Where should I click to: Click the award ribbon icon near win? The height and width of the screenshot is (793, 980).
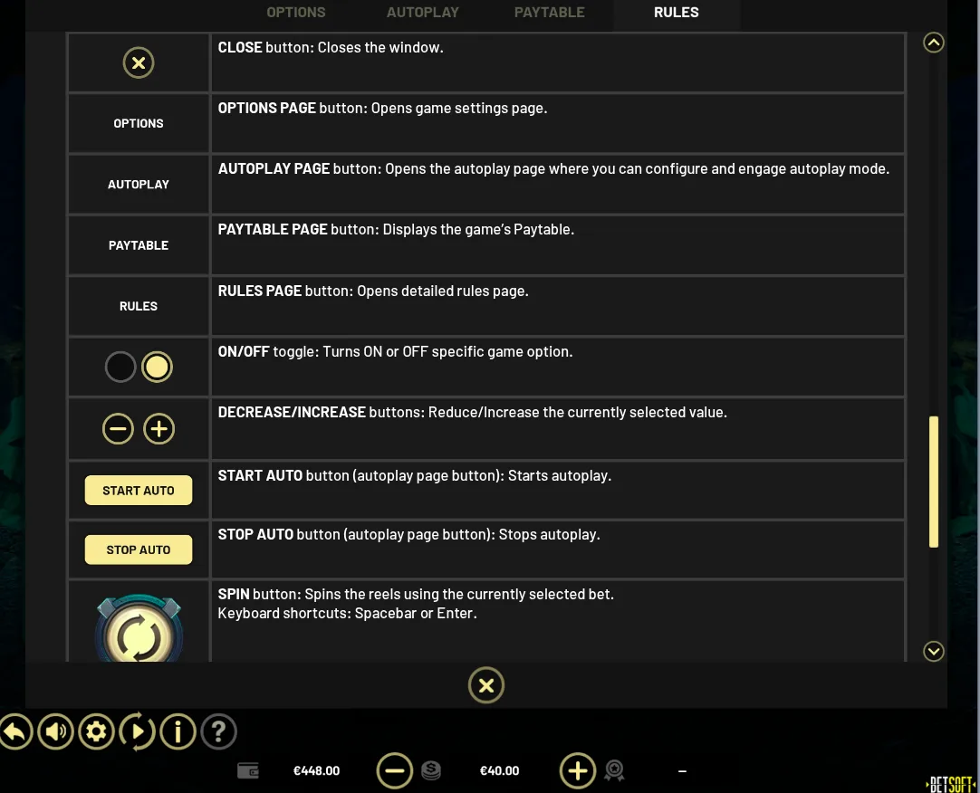614,770
